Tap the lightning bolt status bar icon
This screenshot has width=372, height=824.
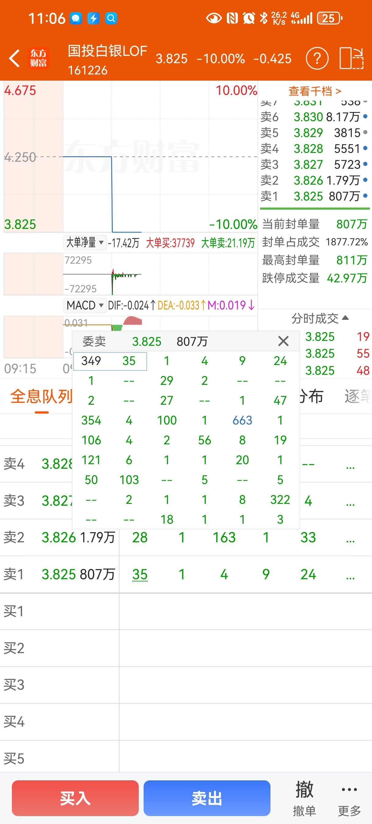[x=93, y=18]
